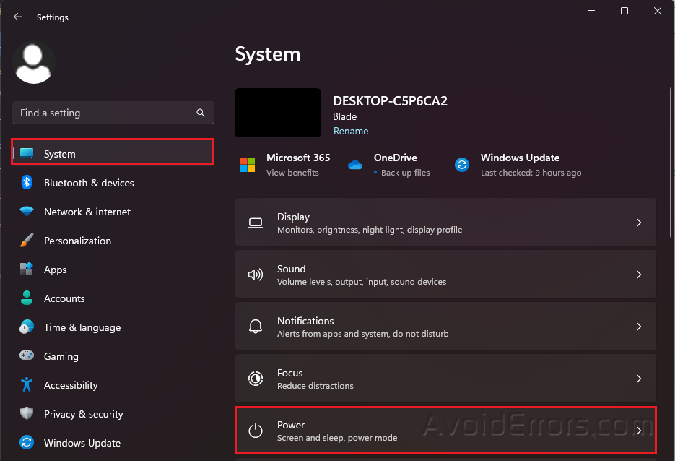675x461 pixels.
Task: Click the user profile avatar picture
Action: click(34, 63)
